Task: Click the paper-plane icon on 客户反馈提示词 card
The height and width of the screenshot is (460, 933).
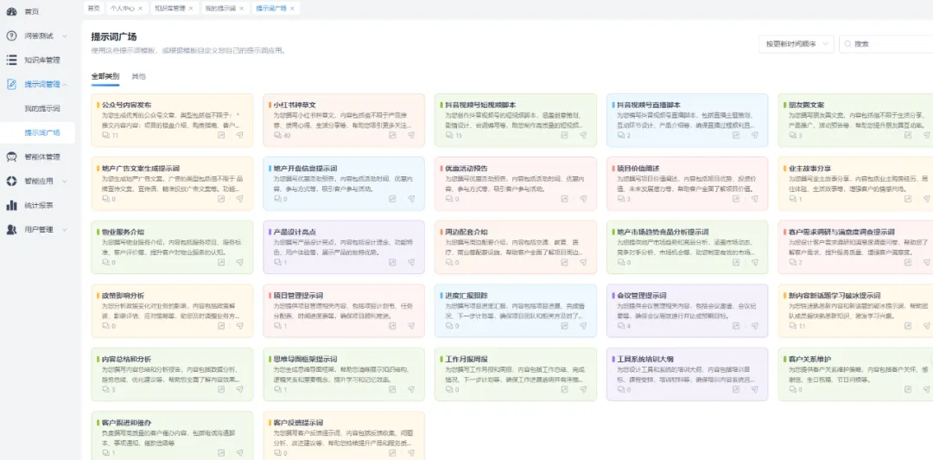Action: point(411,453)
